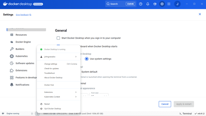Open the Docker Engine settings section
The height and width of the screenshot is (116, 206).
tap(23, 42)
